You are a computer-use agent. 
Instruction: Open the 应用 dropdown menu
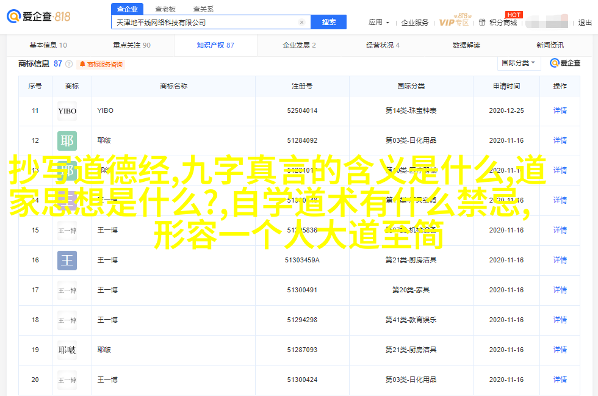(379, 23)
